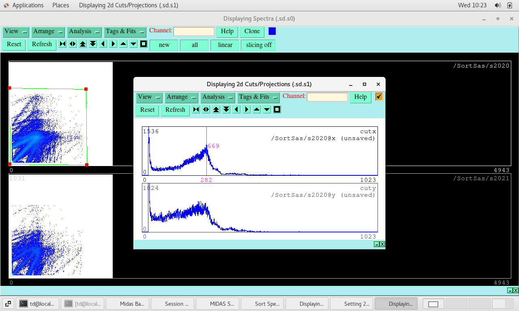
Task: Click the double up-arrow icon in the Spectra toolbar
Action: click(x=83, y=44)
